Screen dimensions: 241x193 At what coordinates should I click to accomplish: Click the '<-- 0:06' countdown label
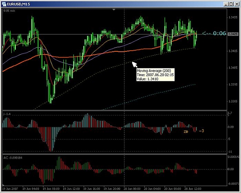coord(214,33)
